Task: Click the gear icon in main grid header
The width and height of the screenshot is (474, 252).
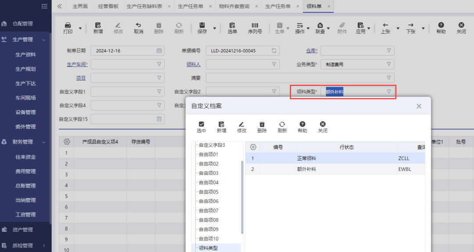Action: (67, 142)
